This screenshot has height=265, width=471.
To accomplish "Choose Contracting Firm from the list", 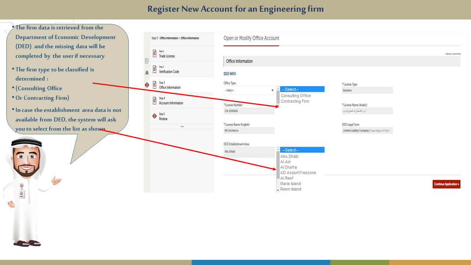I will click(295, 101).
